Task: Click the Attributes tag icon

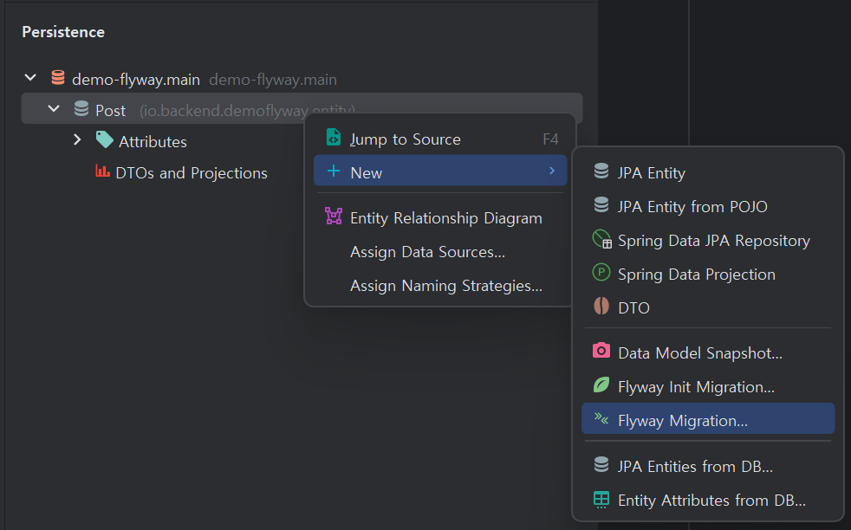Action: pos(104,140)
